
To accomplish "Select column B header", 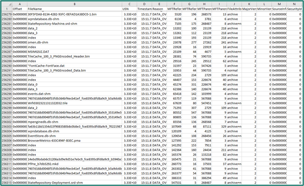I will pyautogui.click(x=74, y=4).
